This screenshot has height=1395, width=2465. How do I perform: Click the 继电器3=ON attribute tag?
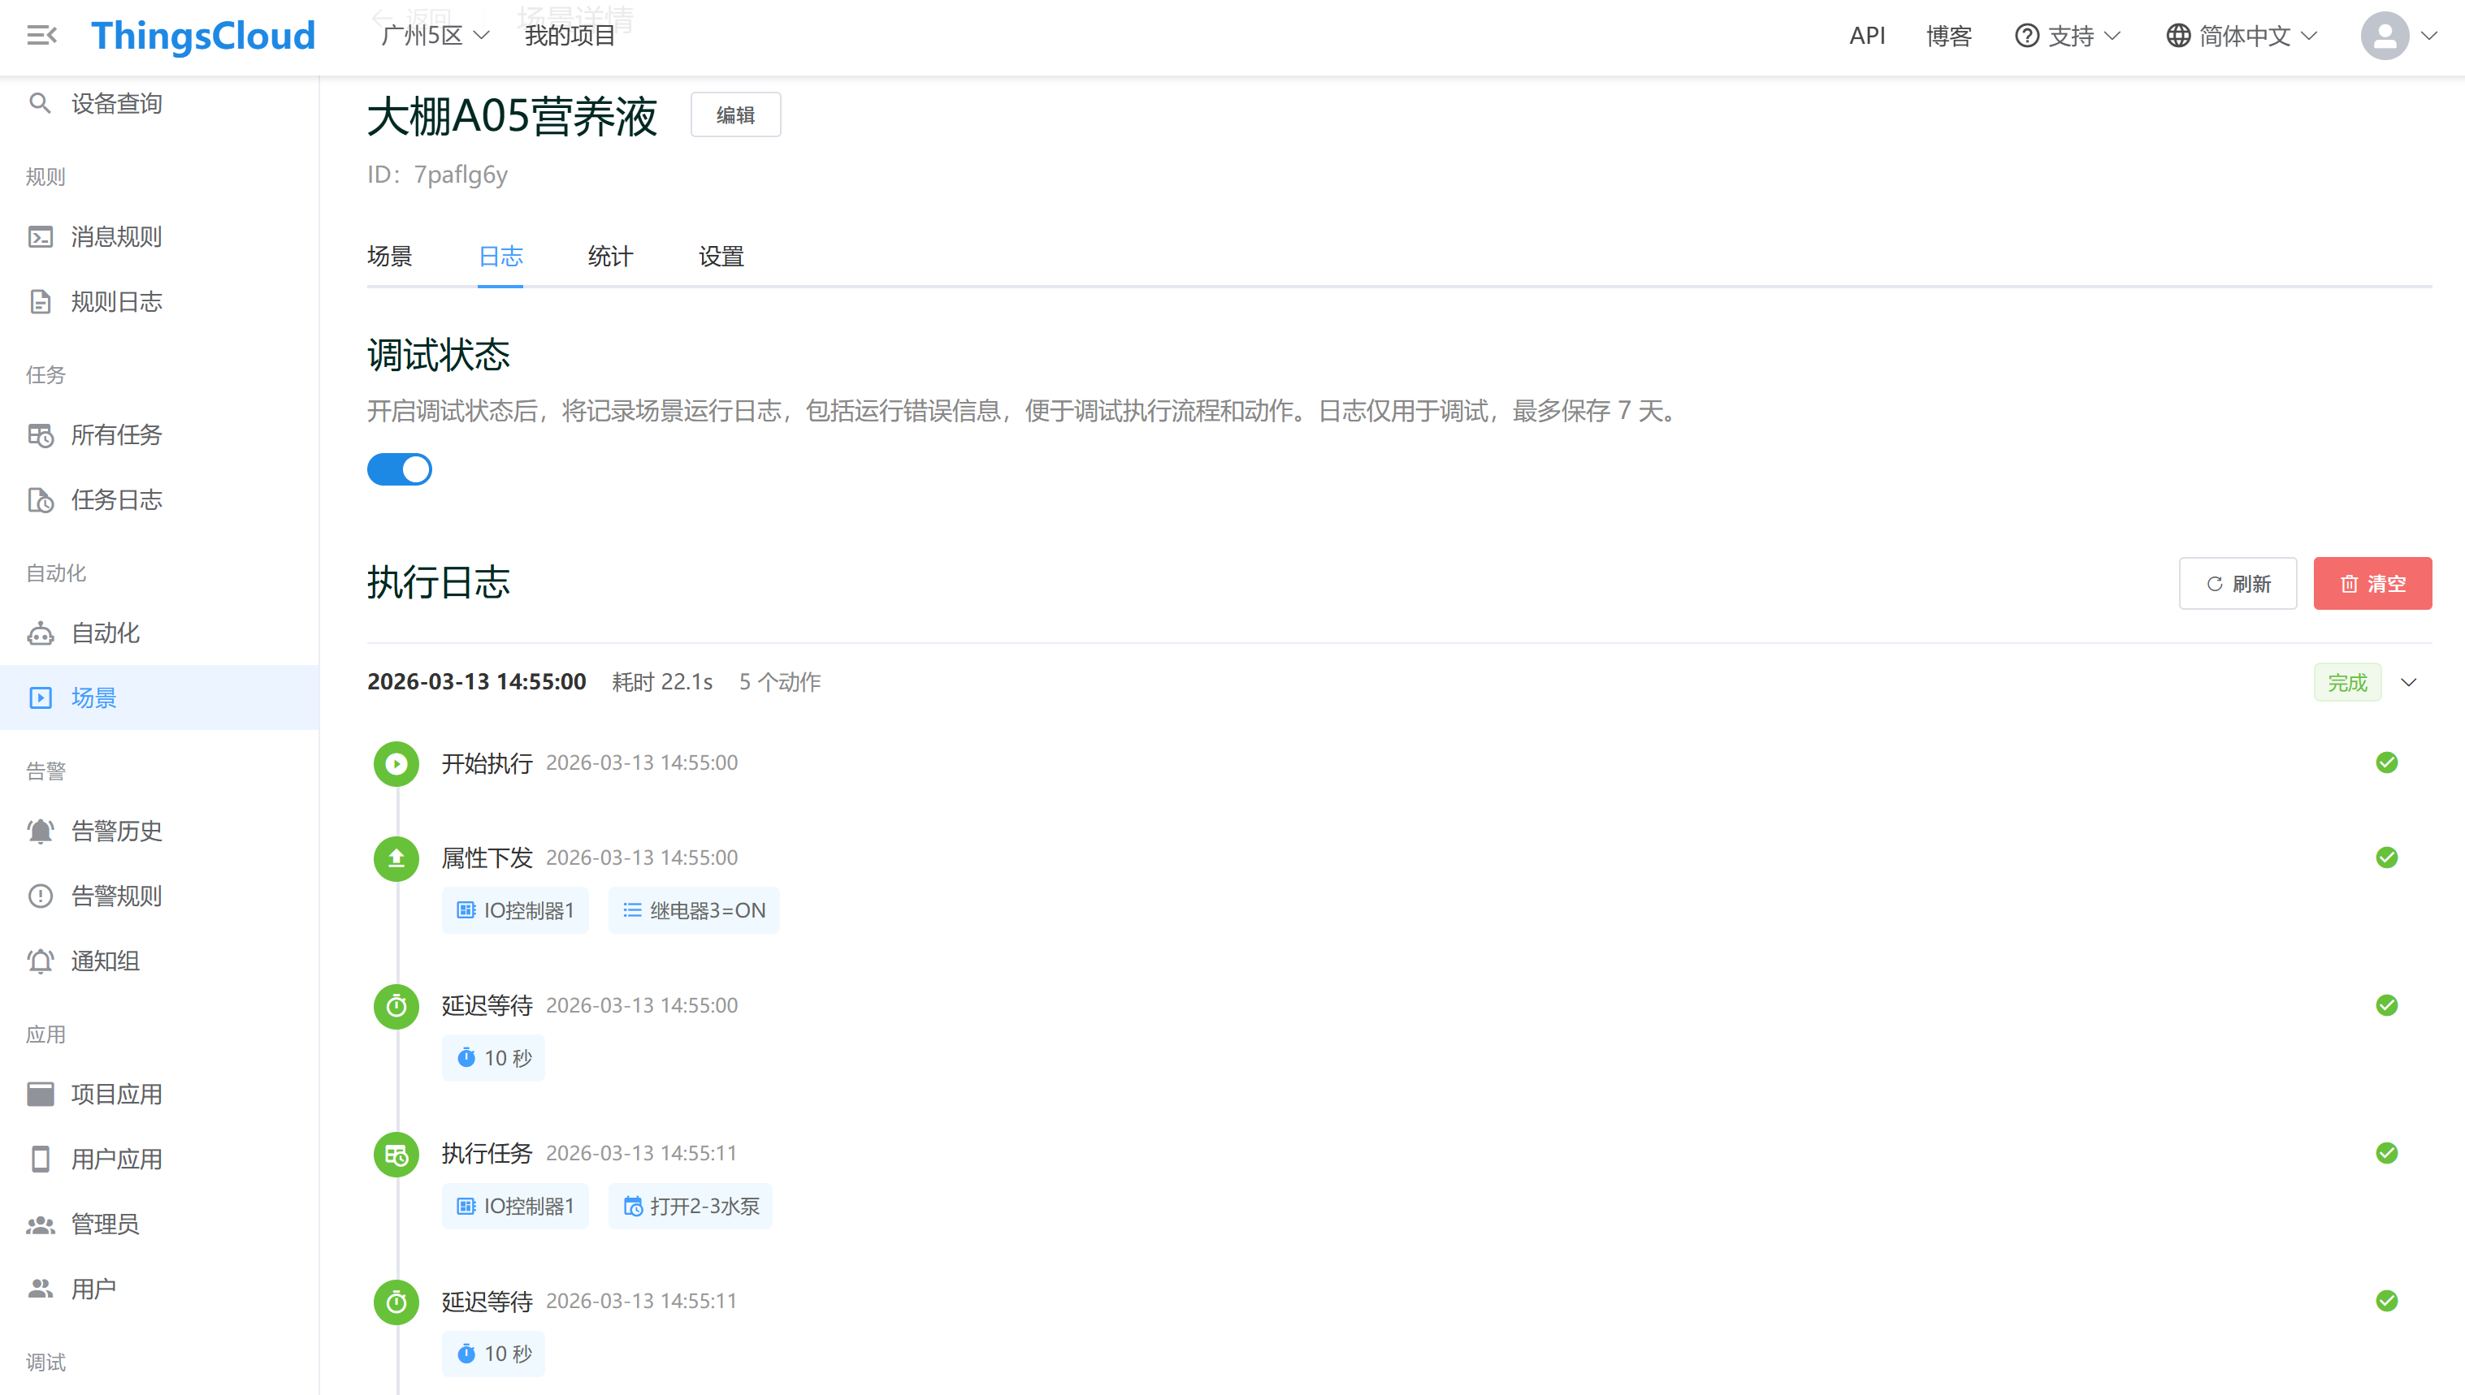point(694,910)
